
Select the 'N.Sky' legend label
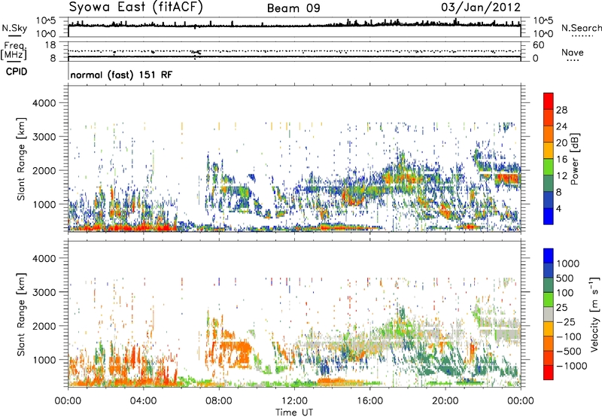[x=14, y=28]
